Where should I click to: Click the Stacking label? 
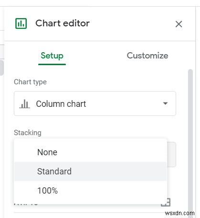click(x=28, y=133)
